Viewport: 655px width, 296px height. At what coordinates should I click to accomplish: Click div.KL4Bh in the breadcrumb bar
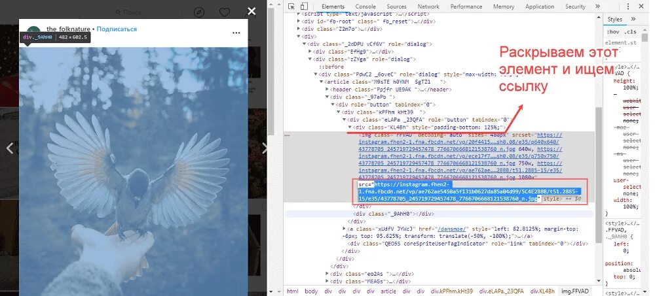click(x=542, y=291)
